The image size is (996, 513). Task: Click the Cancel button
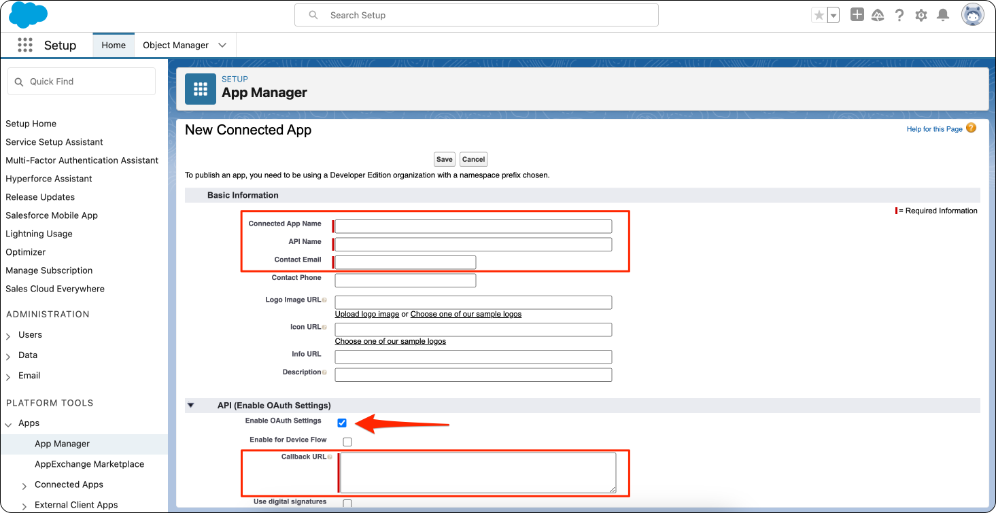click(x=474, y=159)
